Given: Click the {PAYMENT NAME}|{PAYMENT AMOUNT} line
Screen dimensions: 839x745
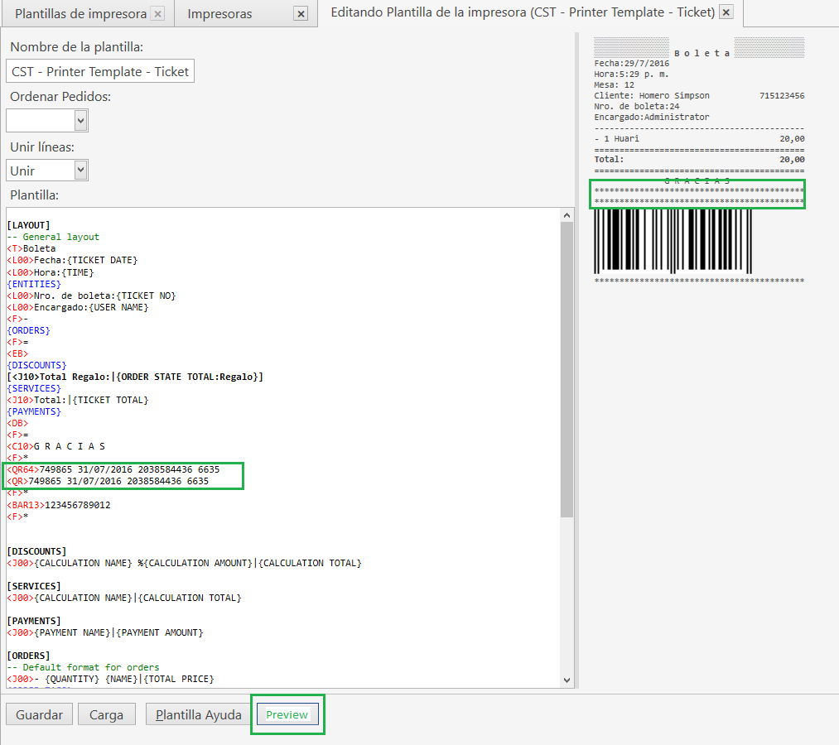Looking at the screenshot, I should 105,632.
